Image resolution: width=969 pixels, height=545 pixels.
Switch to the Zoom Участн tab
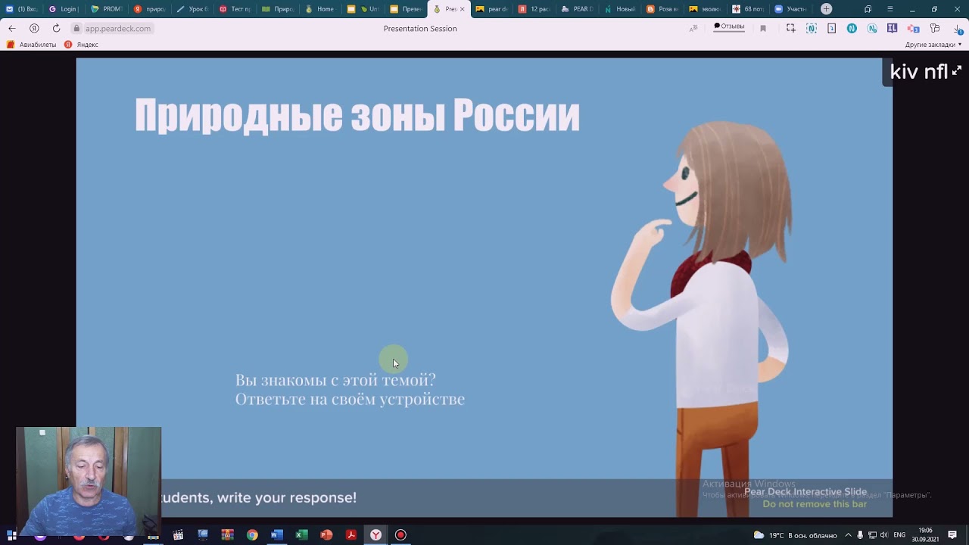[791, 9]
